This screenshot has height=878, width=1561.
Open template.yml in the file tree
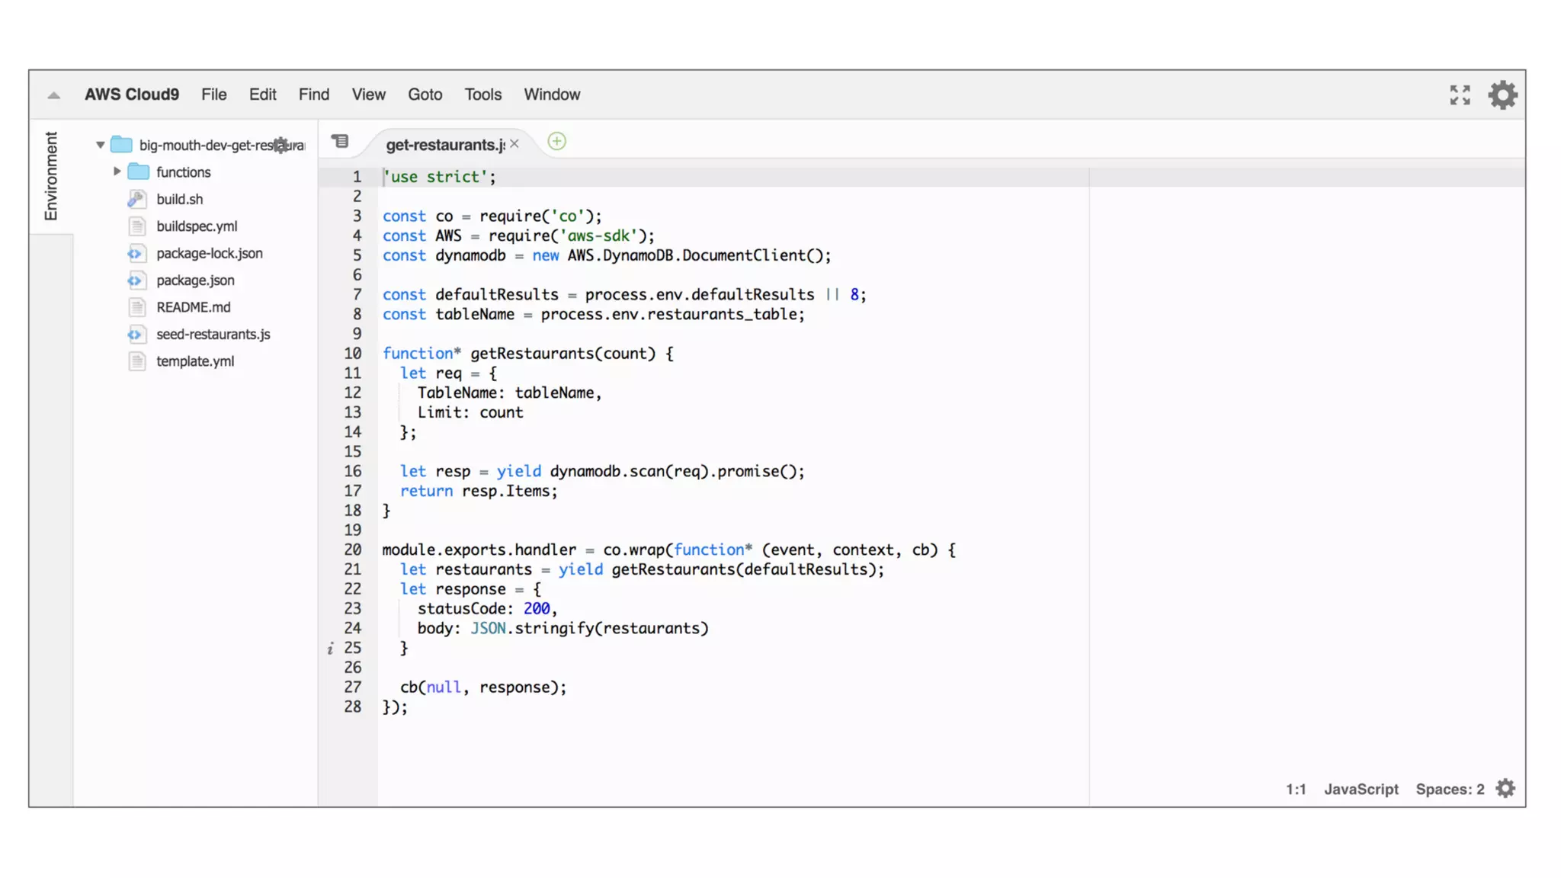(195, 361)
